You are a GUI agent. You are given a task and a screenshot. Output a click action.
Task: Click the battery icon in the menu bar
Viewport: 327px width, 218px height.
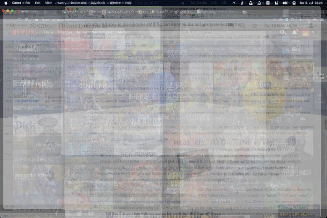[x=285, y=3]
